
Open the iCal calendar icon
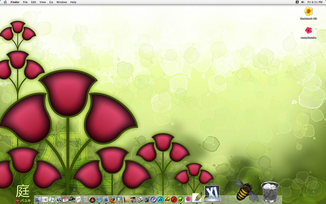(x=65, y=200)
